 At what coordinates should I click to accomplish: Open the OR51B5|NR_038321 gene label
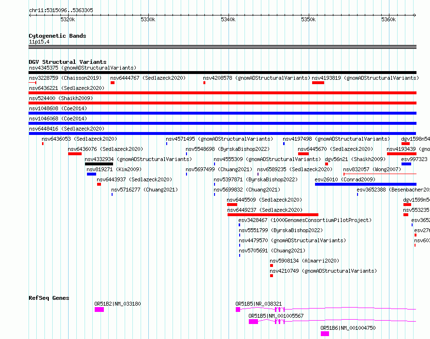[258, 304]
